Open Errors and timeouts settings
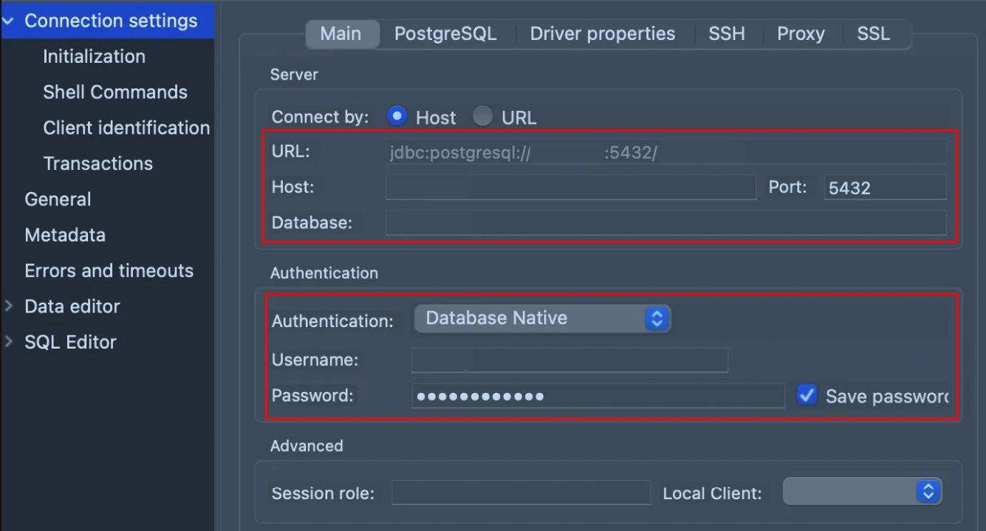 pos(109,271)
